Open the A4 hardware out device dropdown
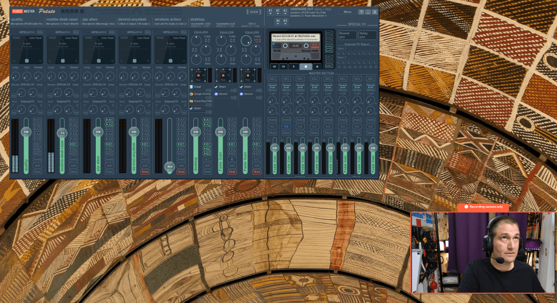557x303 pixels. [278, 22]
